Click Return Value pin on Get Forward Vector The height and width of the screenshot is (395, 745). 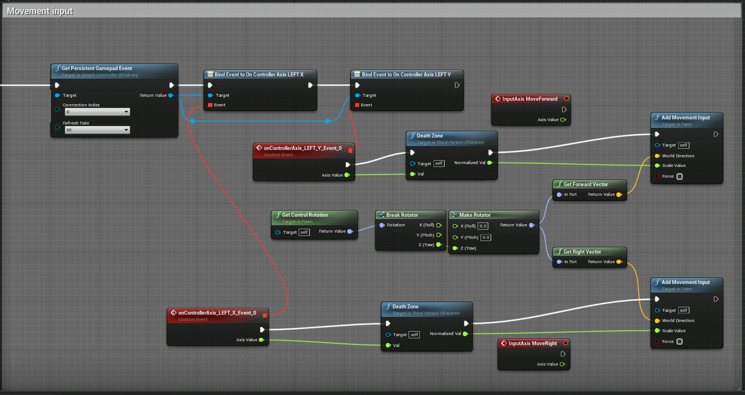coord(619,194)
